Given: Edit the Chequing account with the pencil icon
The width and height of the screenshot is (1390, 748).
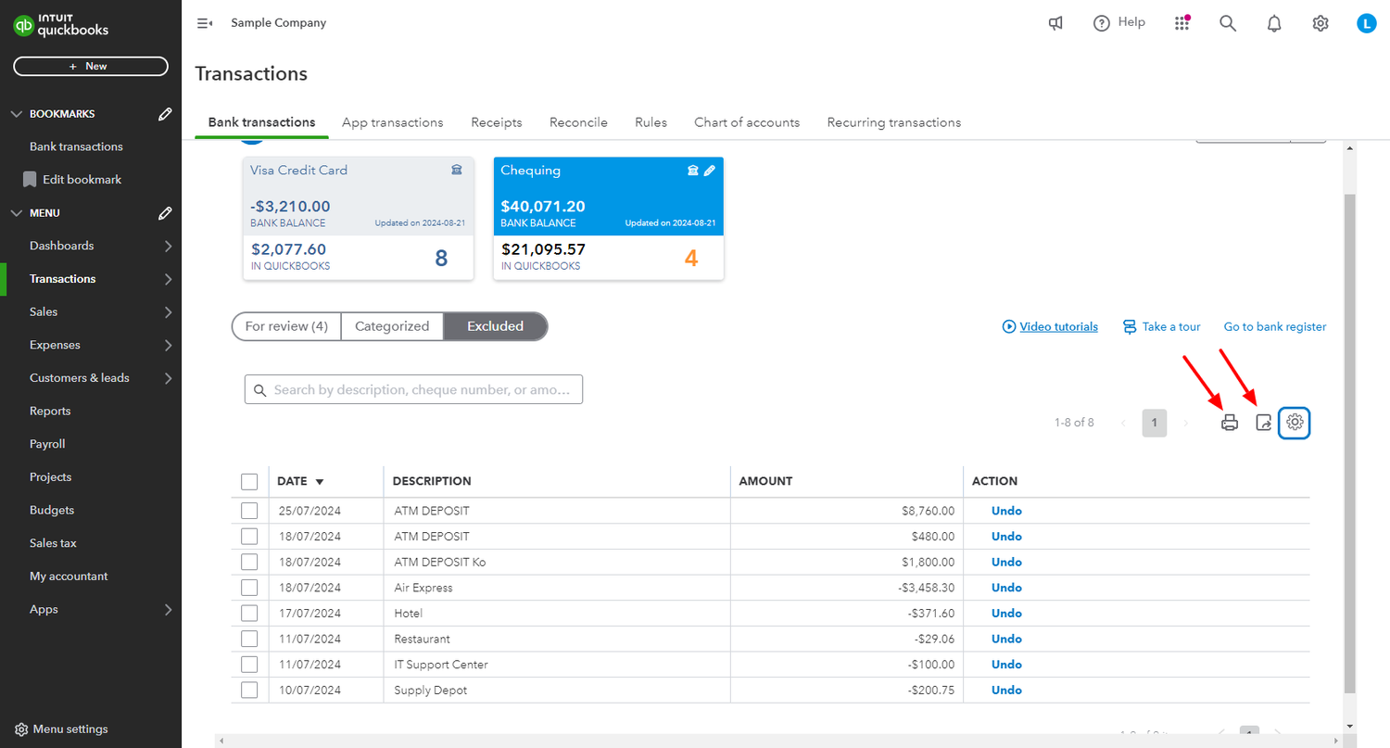Looking at the screenshot, I should point(710,171).
